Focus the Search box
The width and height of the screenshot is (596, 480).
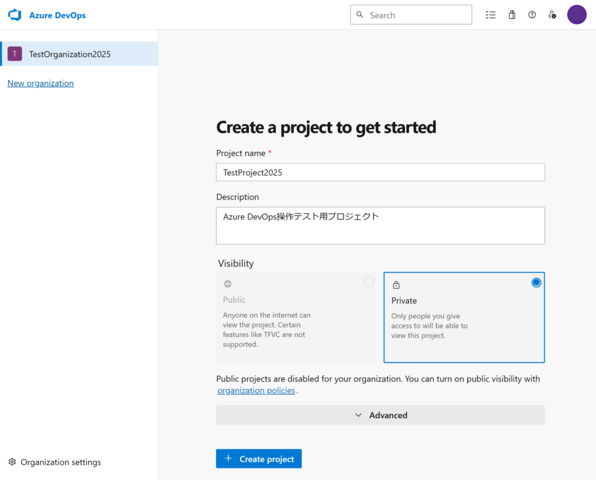[x=411, y=15]
